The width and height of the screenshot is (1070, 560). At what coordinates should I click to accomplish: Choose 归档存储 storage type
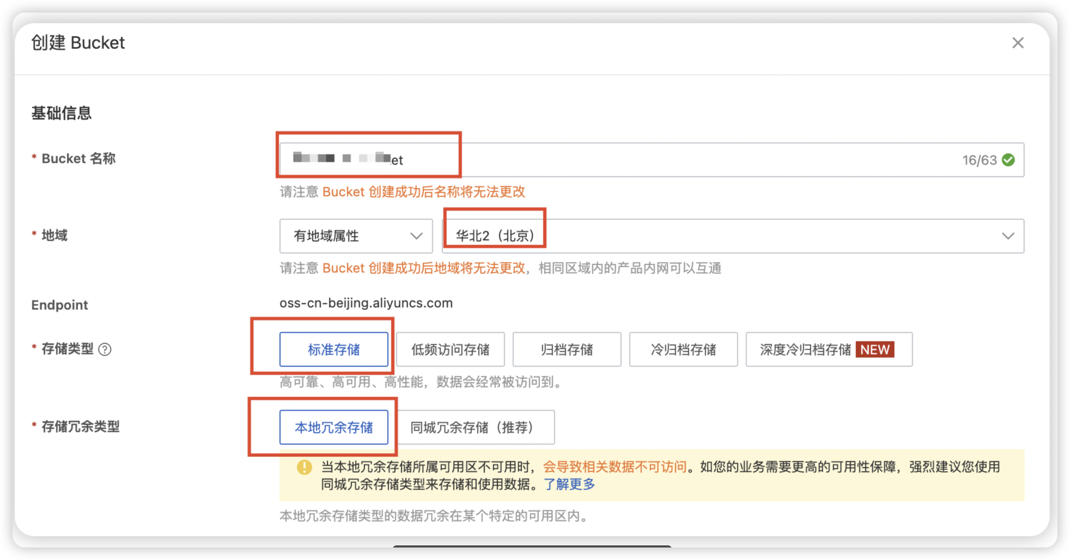click(x=567, y=349)
